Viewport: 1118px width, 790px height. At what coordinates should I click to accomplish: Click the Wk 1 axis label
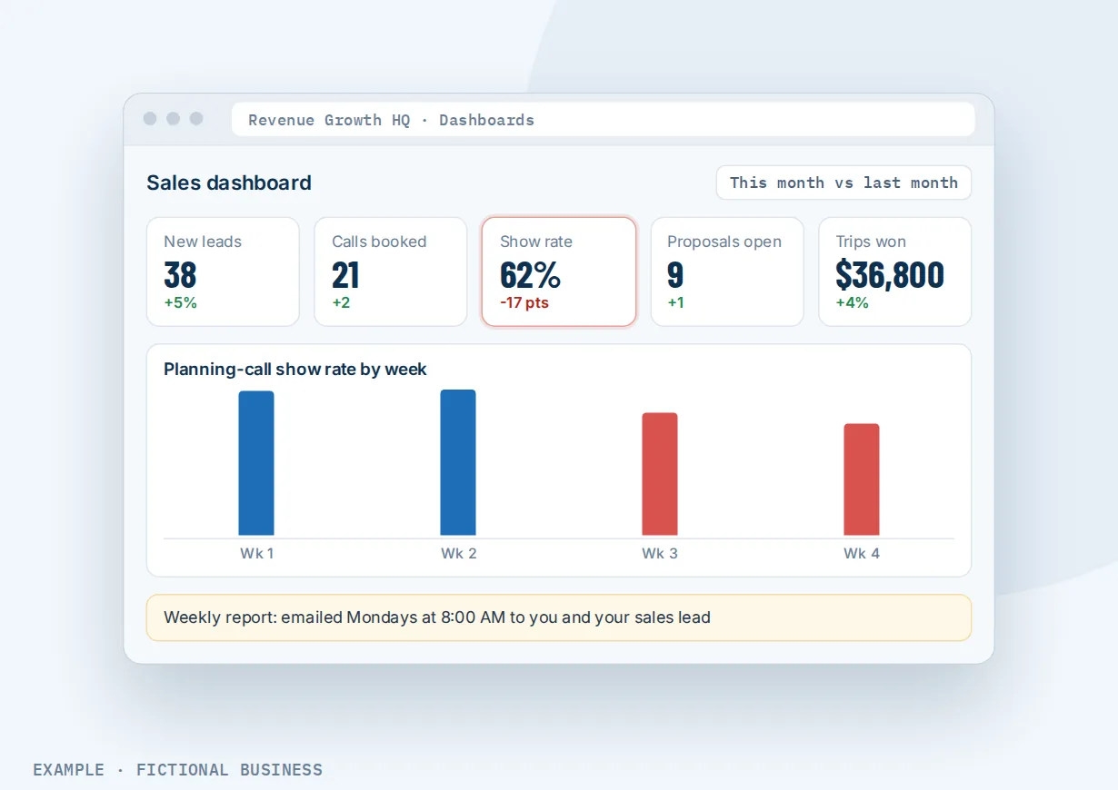tap(256, 553)
